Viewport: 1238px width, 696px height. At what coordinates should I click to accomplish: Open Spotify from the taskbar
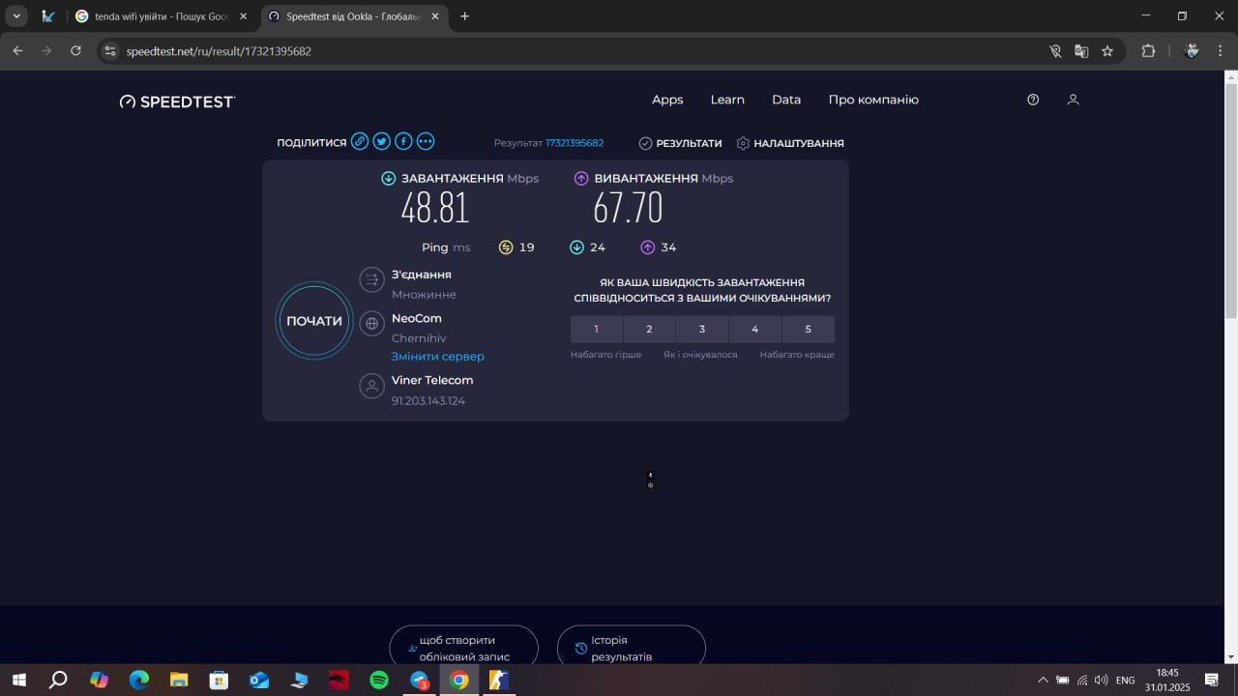pos(379,680)
